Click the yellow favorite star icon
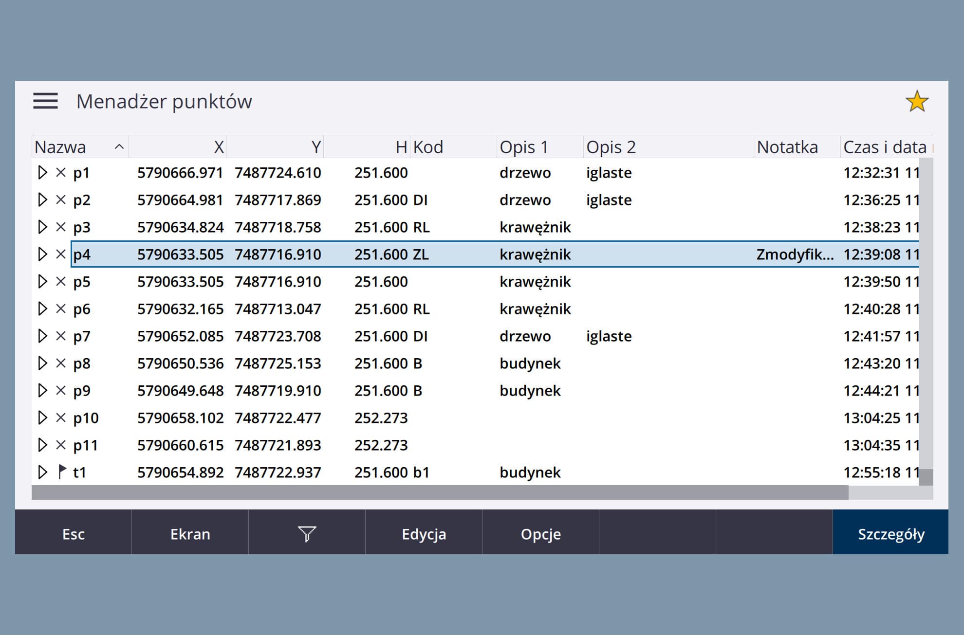Screen dimensions: 964x635 (917, 102)
